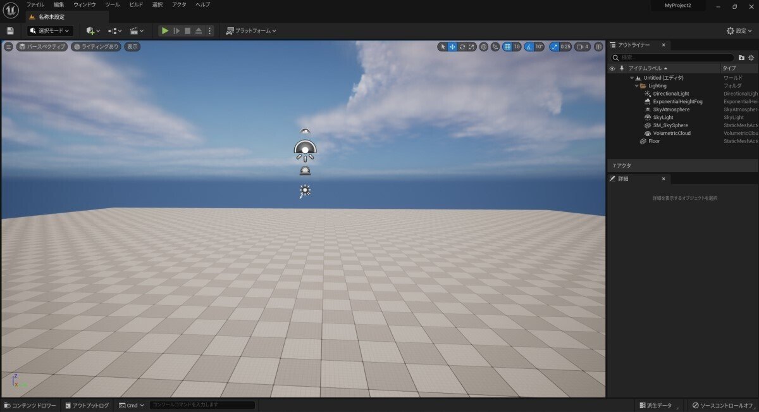759x412 pixels.
Task: Click the eye visibility column header
Action: point(612,68)
